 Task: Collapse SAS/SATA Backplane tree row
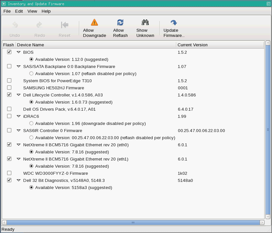click(x=18, y=66)
